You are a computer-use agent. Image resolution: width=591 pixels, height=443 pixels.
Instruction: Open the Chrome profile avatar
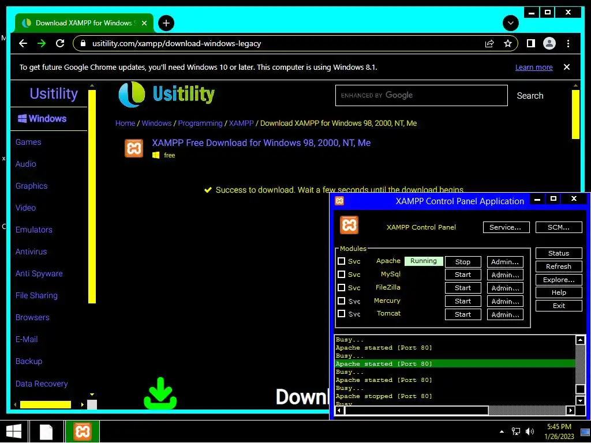(x=549, y=43)
